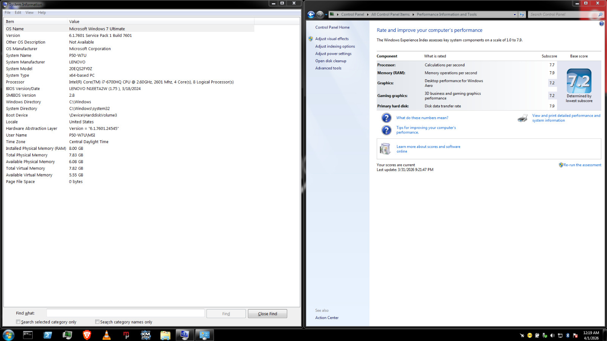The image size is (607, 341).
Task: Open Windows Explorer folder icon in taskbar
Action: (165, 335)
